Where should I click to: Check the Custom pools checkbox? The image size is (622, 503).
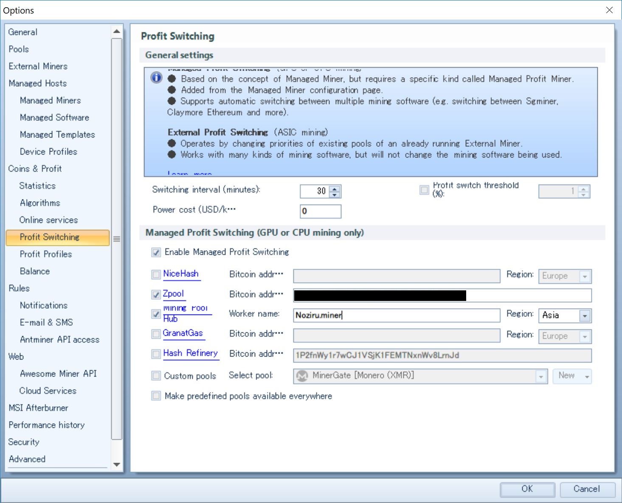pos(156,376)
